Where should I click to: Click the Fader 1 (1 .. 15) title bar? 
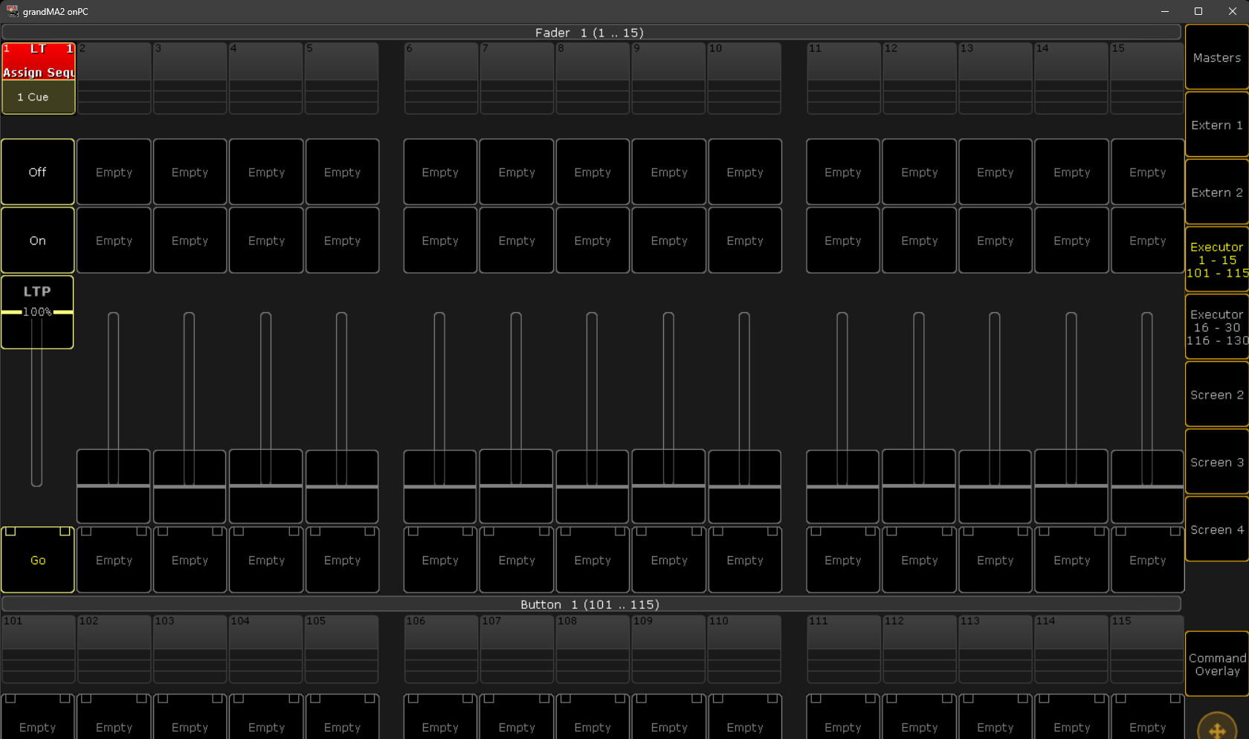click(591, 33)
